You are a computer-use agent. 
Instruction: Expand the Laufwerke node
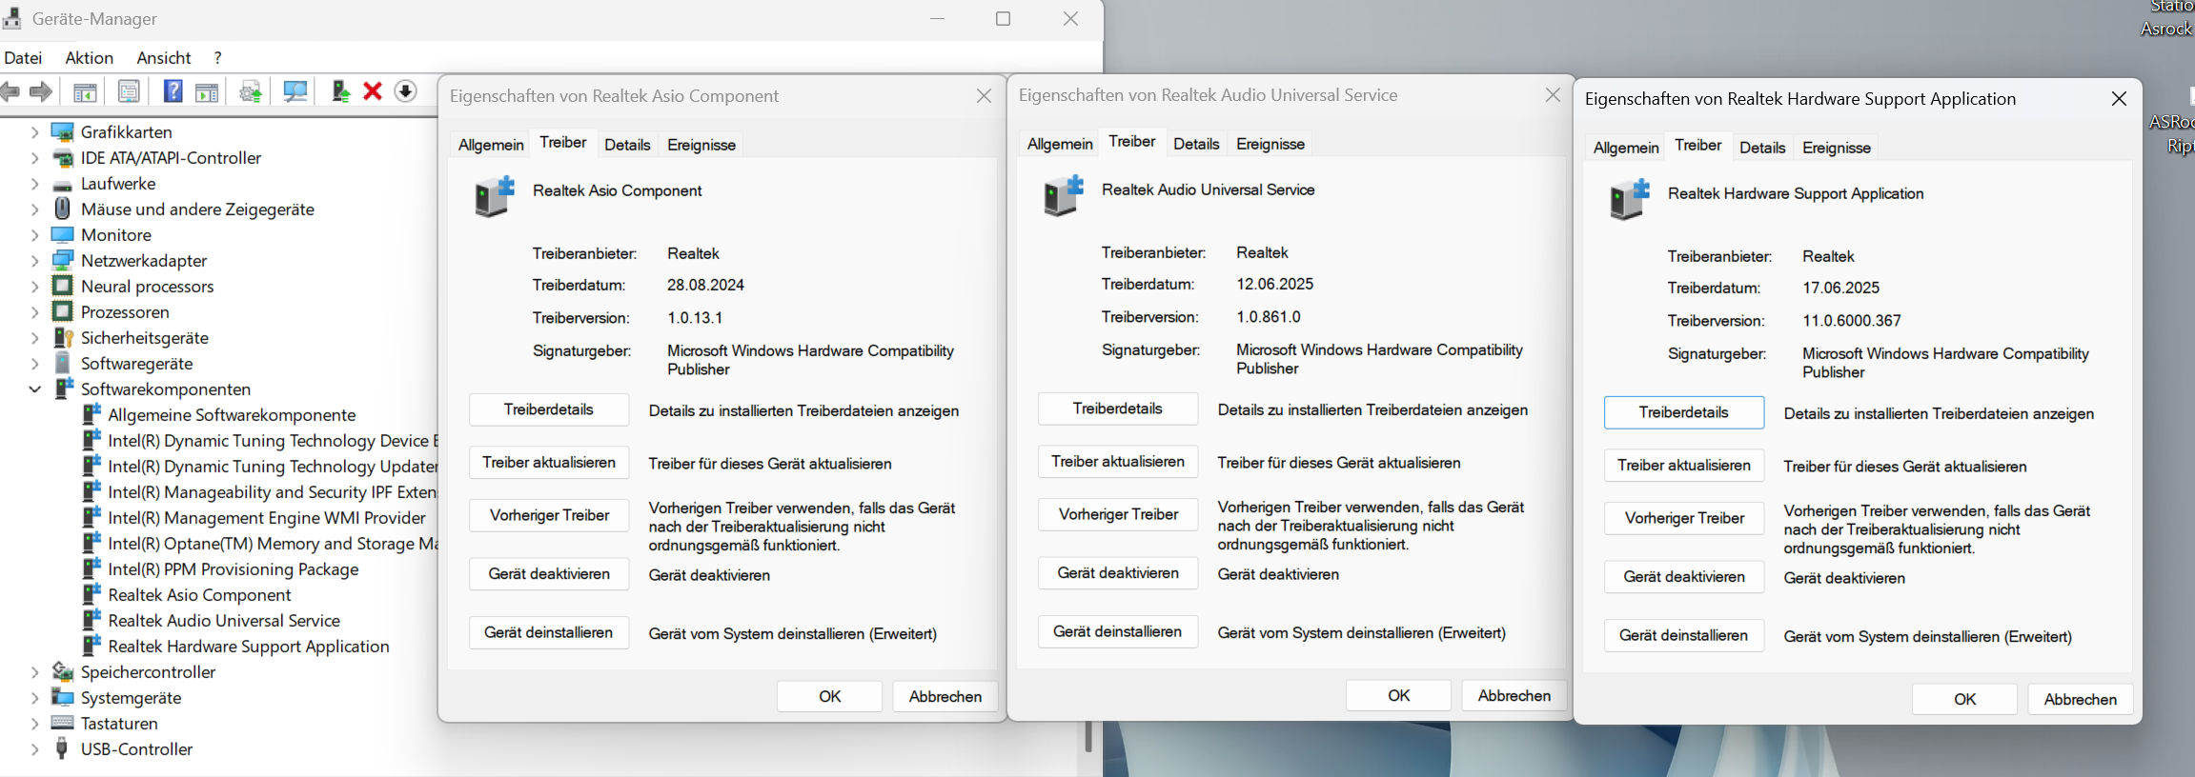pos(35,184)
